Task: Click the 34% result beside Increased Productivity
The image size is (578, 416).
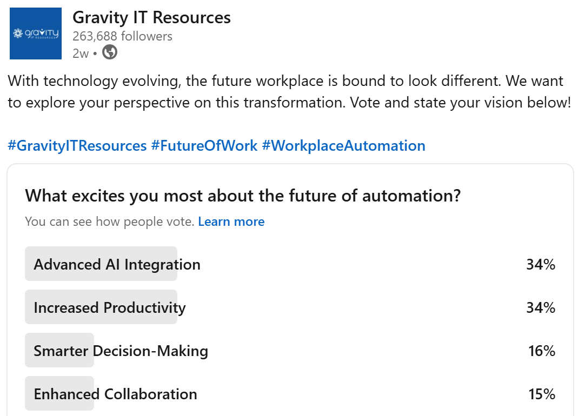Action: pos(541,307)
